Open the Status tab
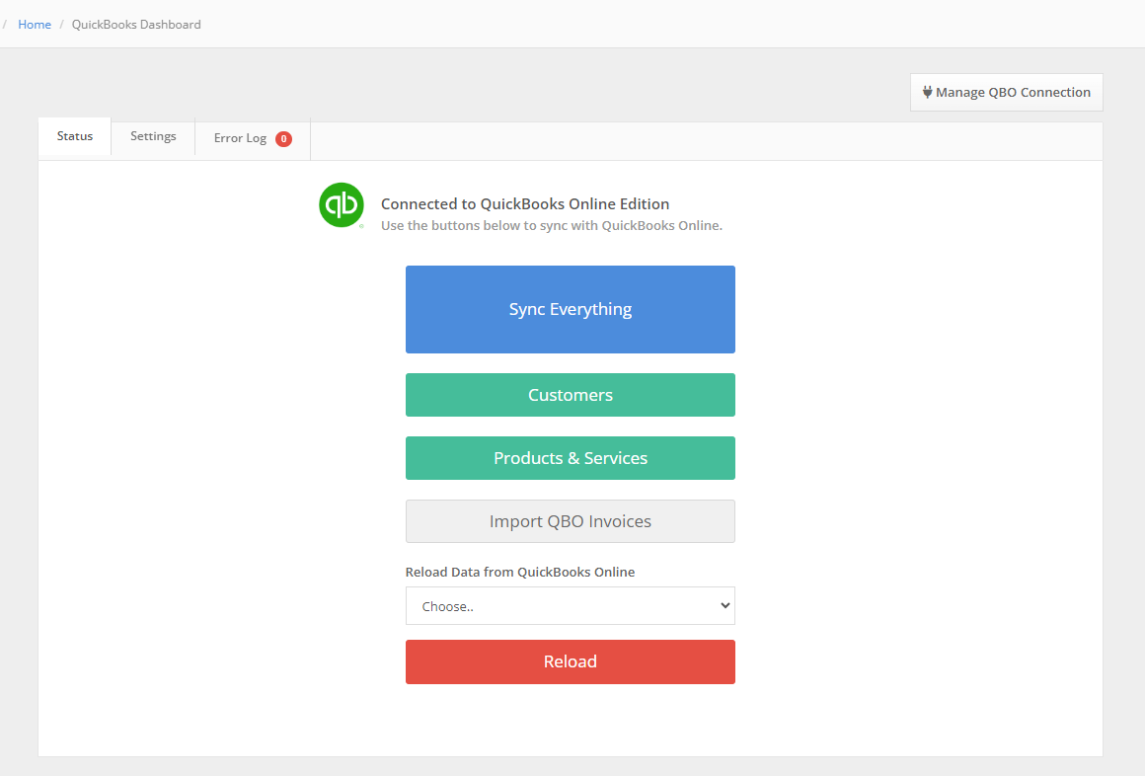 (74, 136)
